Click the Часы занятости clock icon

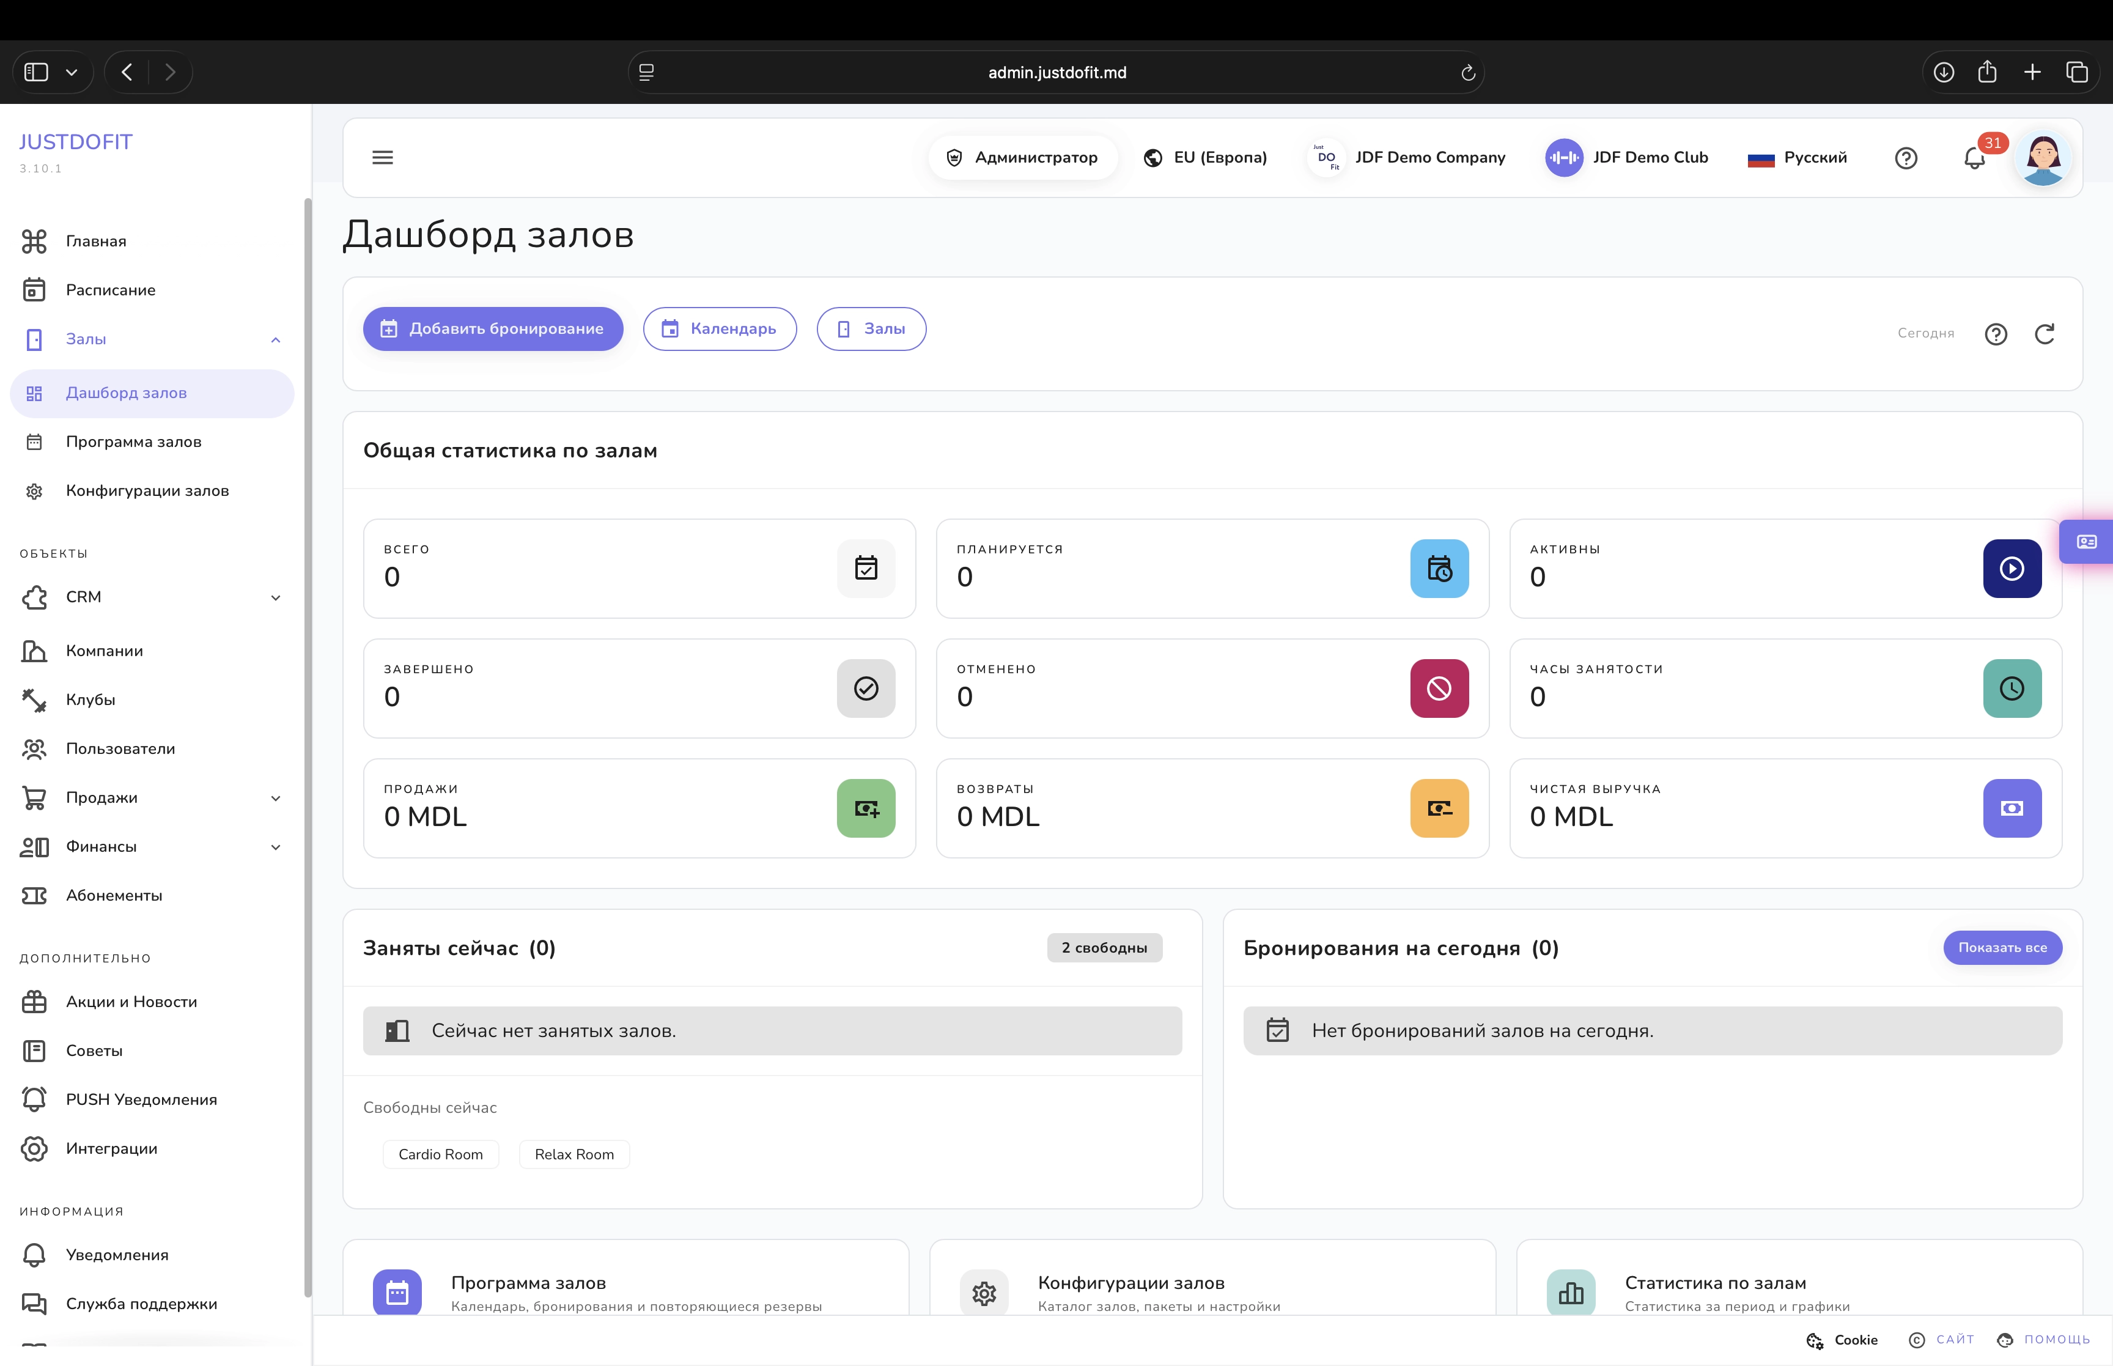[2012, 689]
